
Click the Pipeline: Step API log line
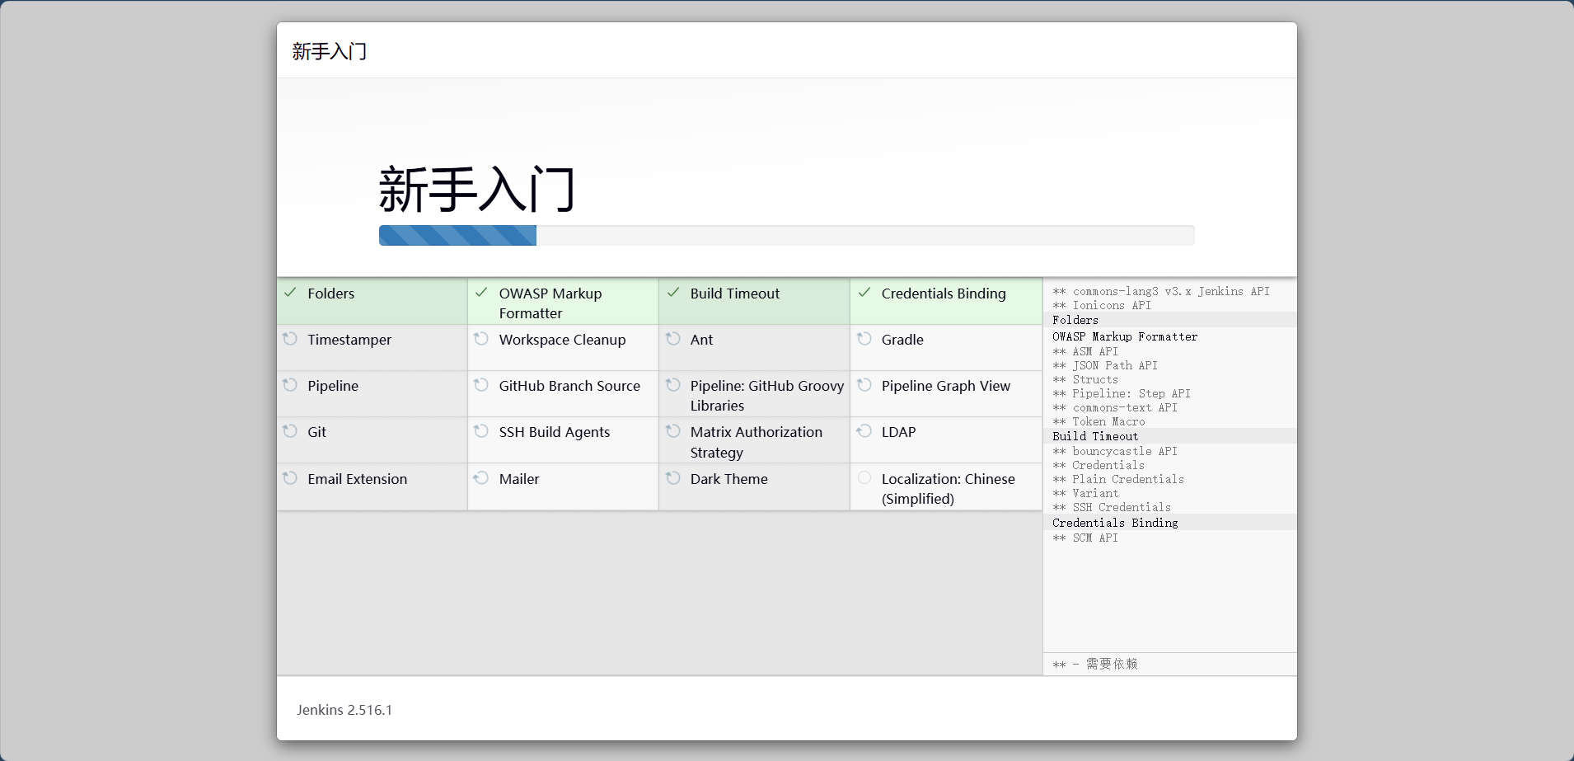tap(1122, 393)
